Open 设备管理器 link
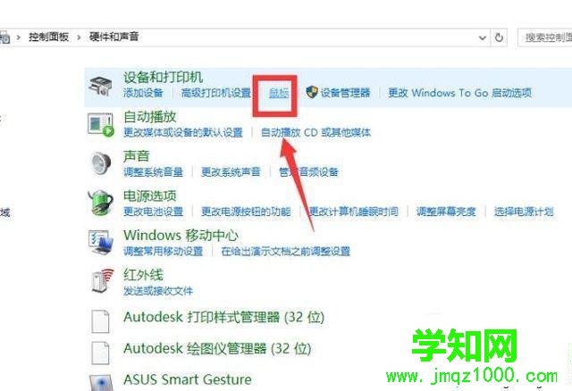This screenshot has height=391, width=572. click(x=345, y=93)
